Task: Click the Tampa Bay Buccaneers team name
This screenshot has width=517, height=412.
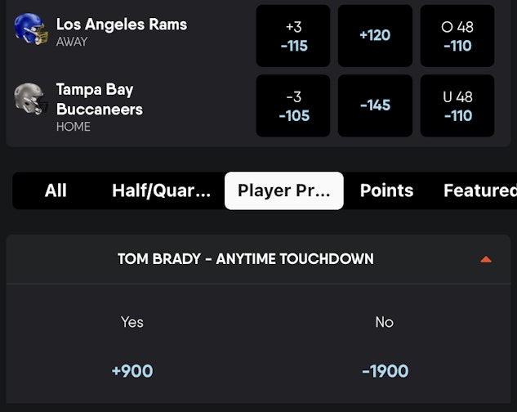Action: click(99, 100)
